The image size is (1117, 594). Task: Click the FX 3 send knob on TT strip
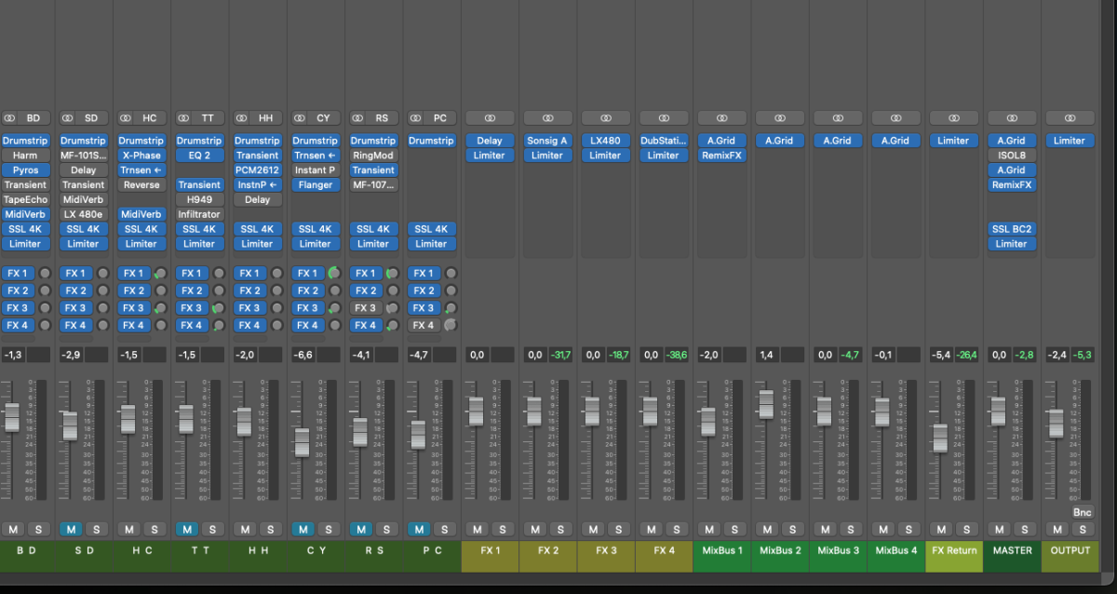pos(218,308)
